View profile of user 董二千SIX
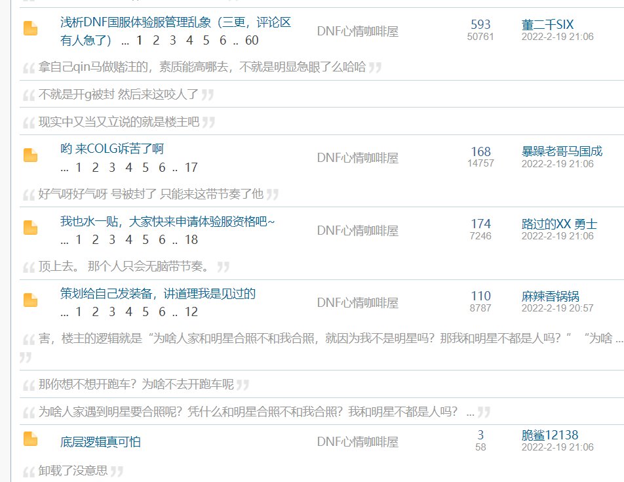Image resolution: width=624 pixels, height=482 pixels. 547,25
